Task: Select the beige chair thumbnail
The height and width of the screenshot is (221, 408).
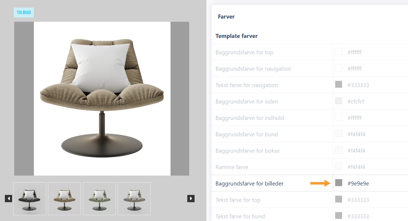Action: (64, 199)
